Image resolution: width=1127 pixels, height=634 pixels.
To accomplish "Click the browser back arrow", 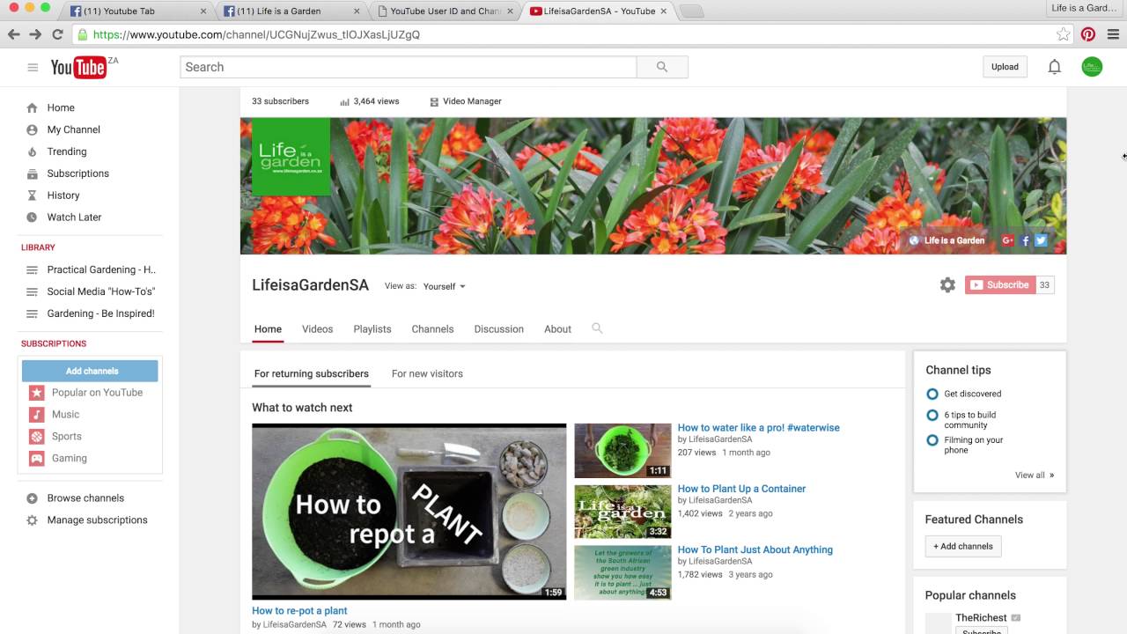I will point(13,34).
